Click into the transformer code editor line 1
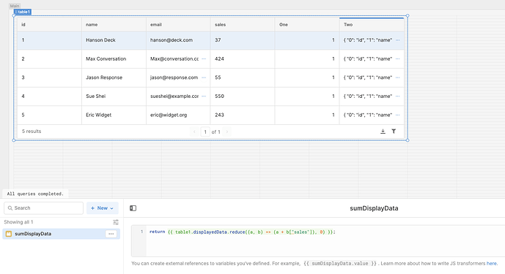This screenshot has width=505, height=274. point(242,232)
